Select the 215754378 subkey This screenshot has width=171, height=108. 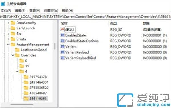click(38, 77)
